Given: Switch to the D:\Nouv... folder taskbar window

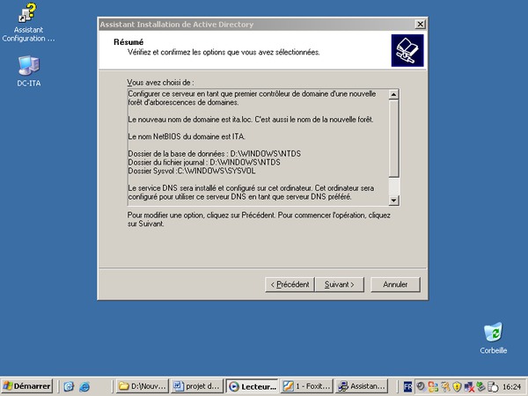Looking at the screenshot, I should click(142, 386).
